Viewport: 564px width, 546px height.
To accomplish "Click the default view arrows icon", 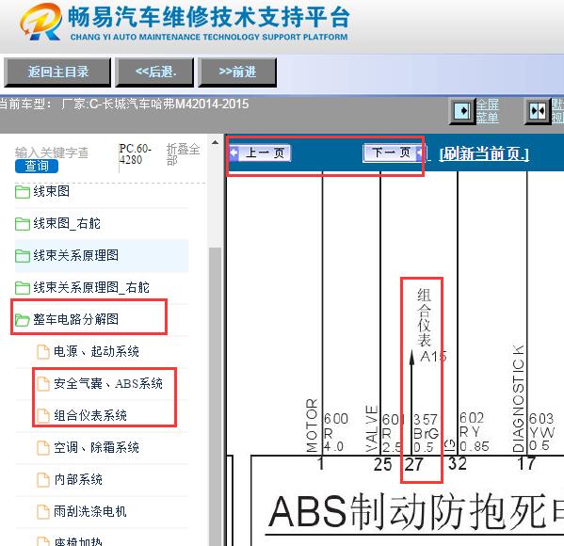I will [x=538, y=111].
